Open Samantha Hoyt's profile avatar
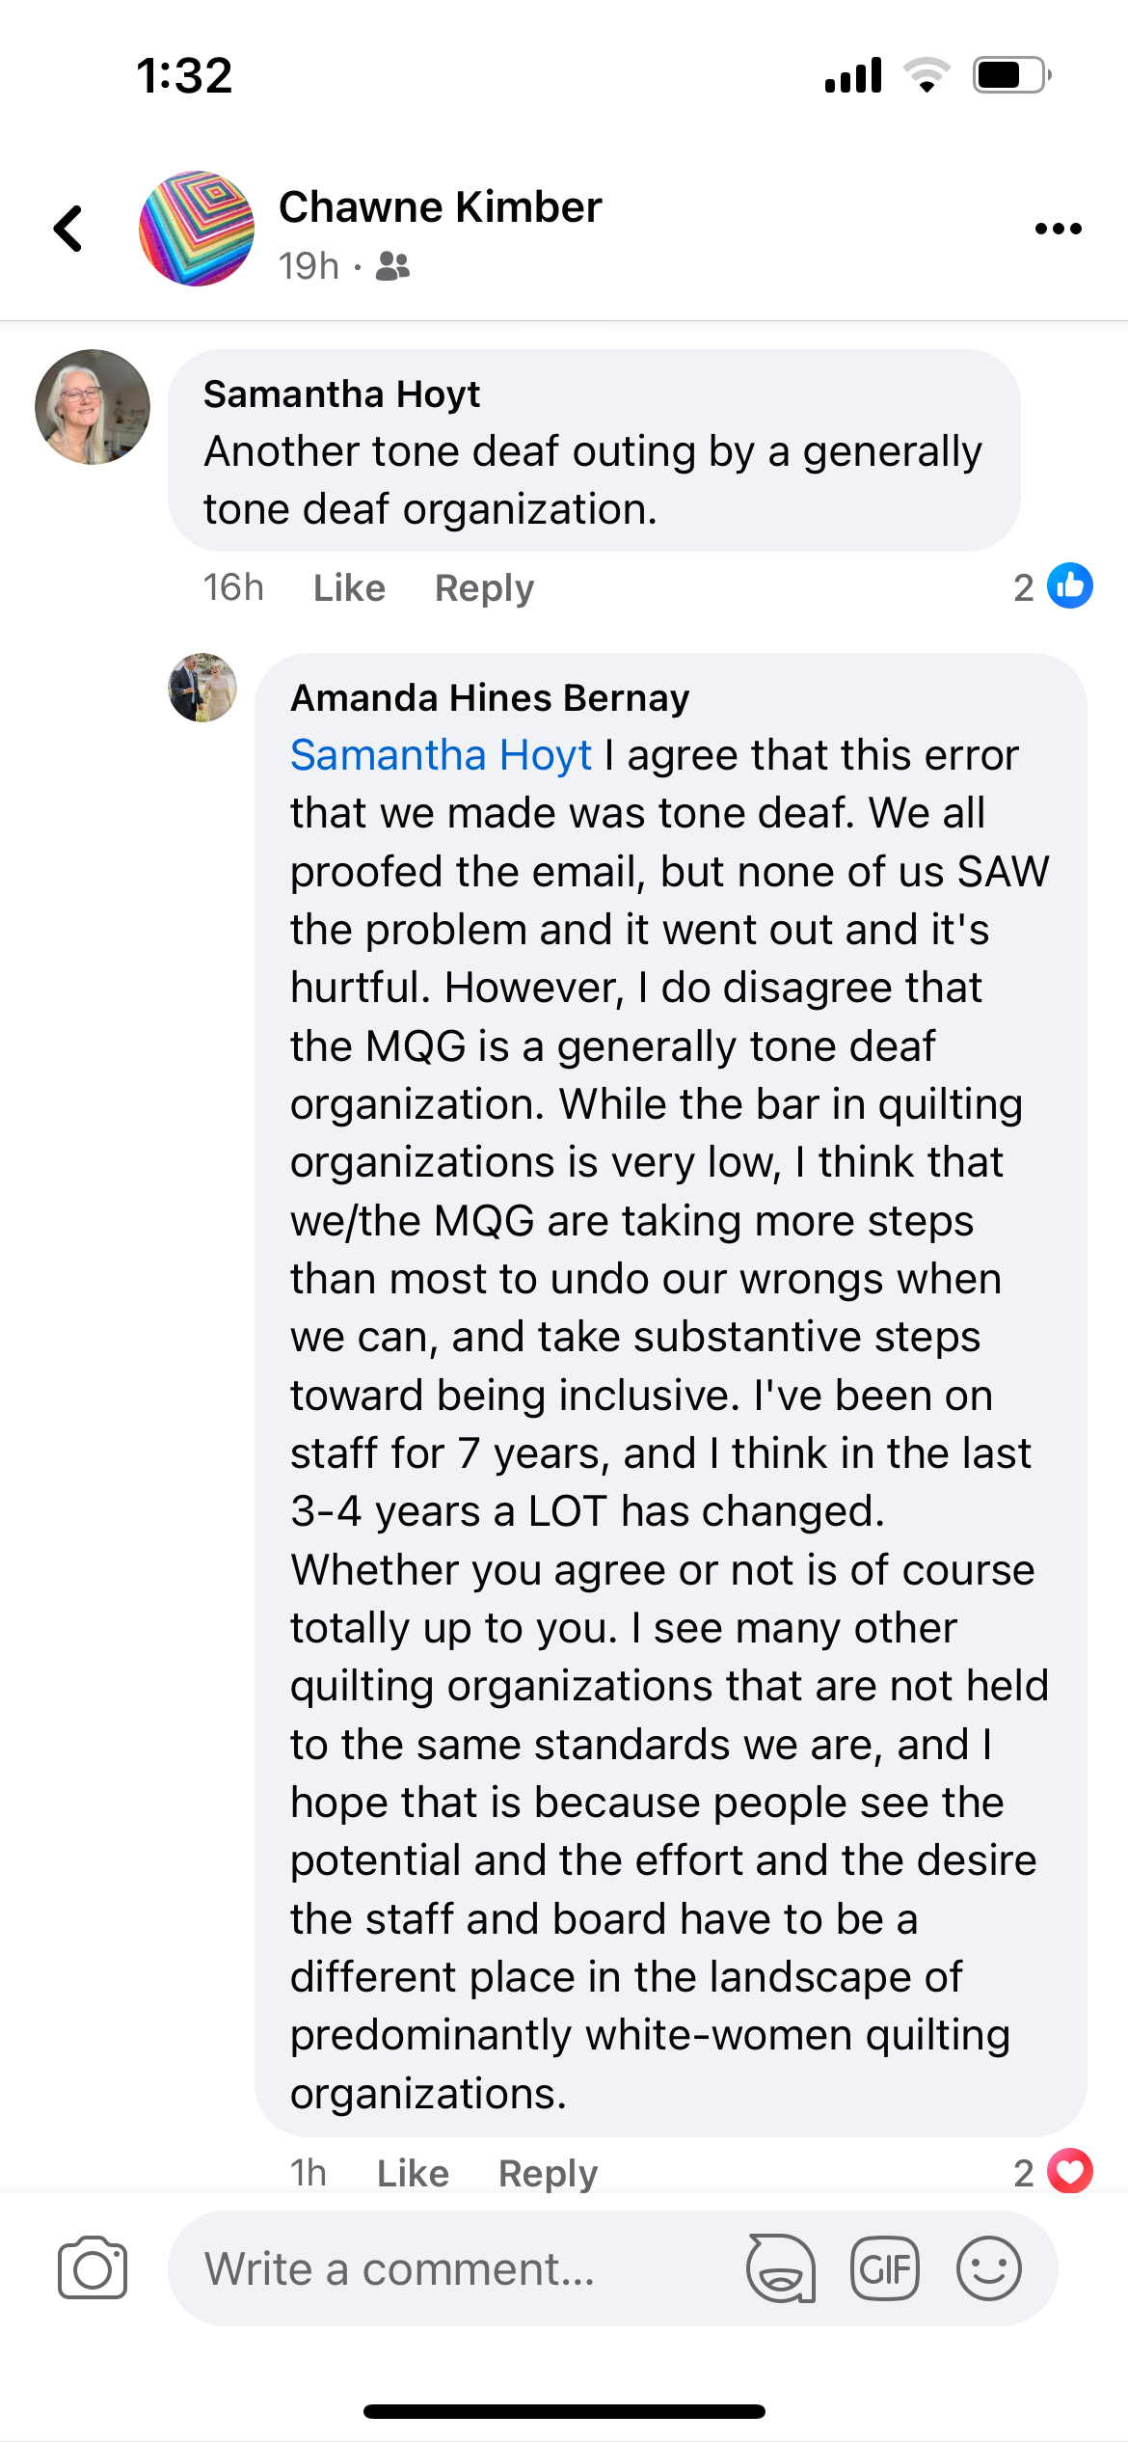This screenshot has width=1128, height=2442. point(93,407)
